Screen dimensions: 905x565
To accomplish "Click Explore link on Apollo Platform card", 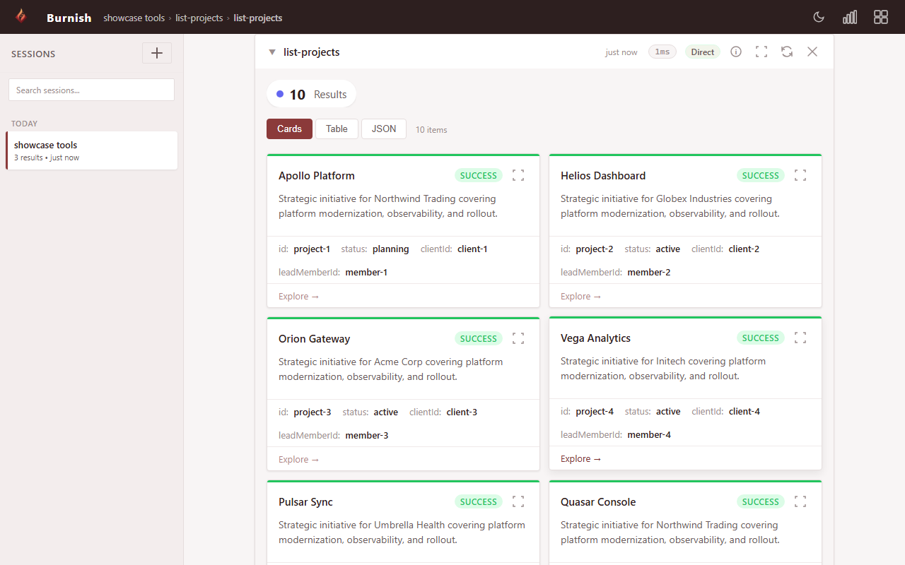I will coord(299,296).
